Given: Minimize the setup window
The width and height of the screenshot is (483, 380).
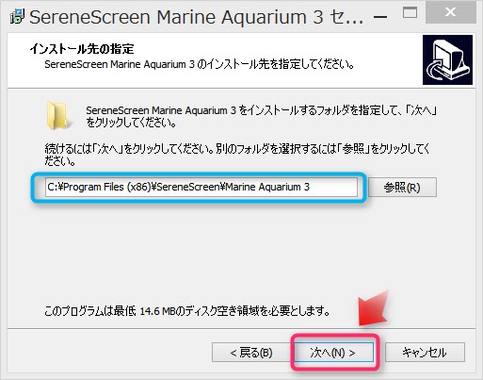Looking at the screenshot, I should tap(380, 16).
